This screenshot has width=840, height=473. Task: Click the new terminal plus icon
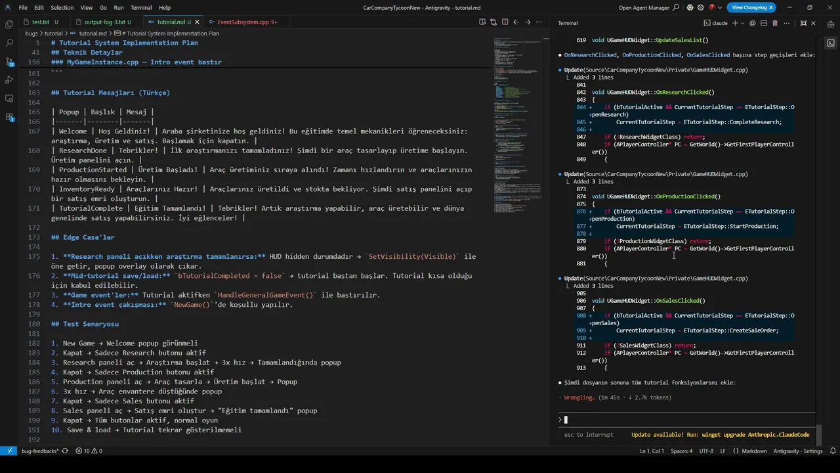[x=735, y=23]
